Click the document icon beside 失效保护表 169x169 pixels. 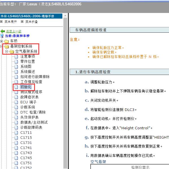16,117
